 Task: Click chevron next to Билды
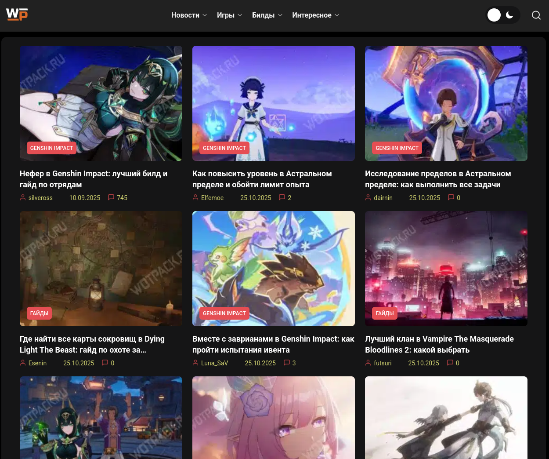tap(280, 15)
